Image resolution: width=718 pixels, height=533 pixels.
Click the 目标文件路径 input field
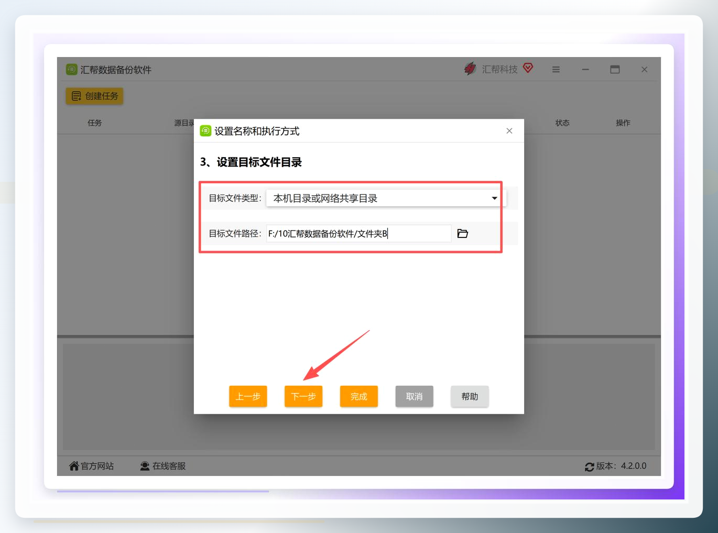point(358,234)
